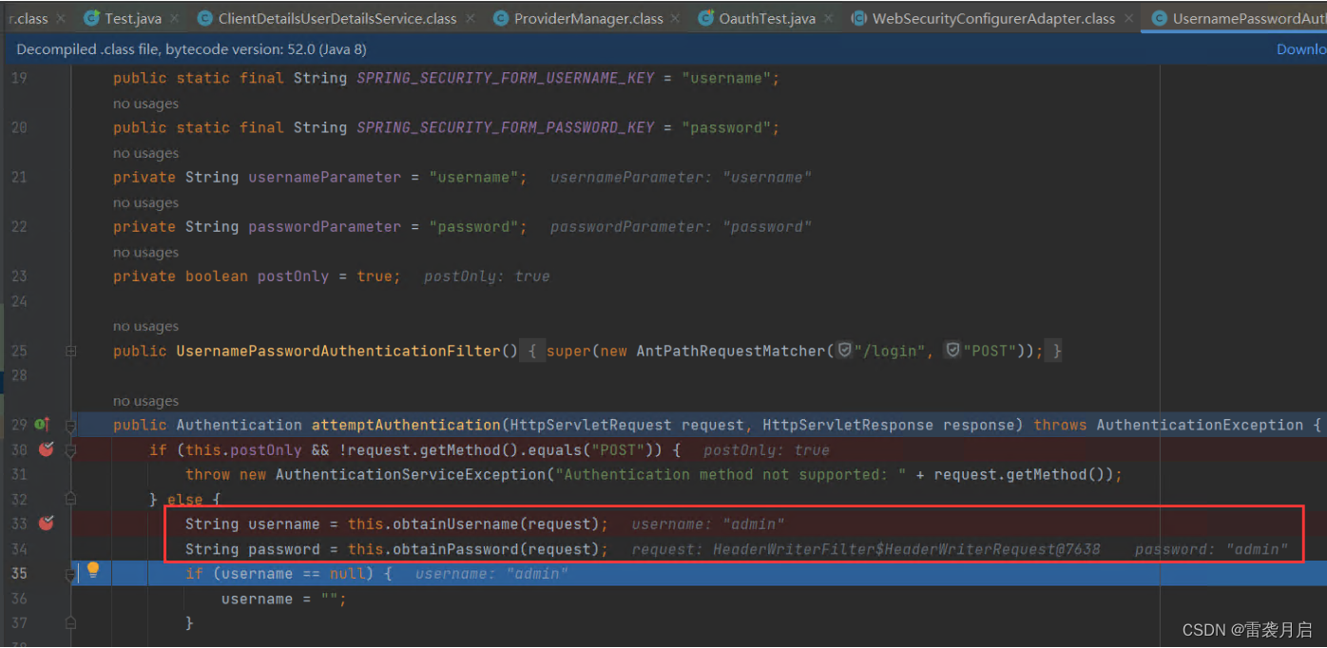Set a breakpoint in the gutter of line 31
Screen dimensions: 1327x648
(x=45, y=473)
